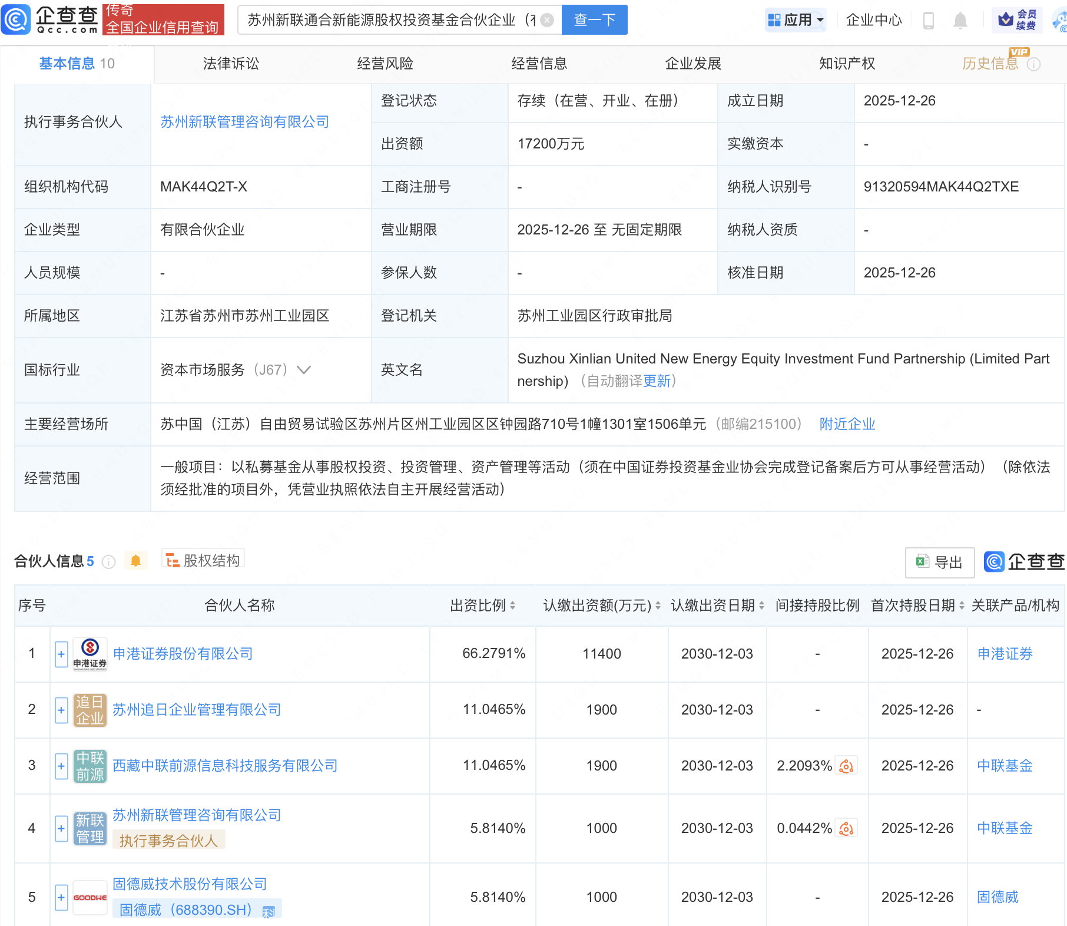1067x926 pixels.
Task: Open the mobile app phone icon
Action: [929, 21]
